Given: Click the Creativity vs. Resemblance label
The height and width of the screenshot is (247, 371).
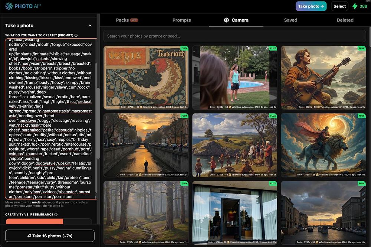Looking at the screenshot, I should coord(29,215).
